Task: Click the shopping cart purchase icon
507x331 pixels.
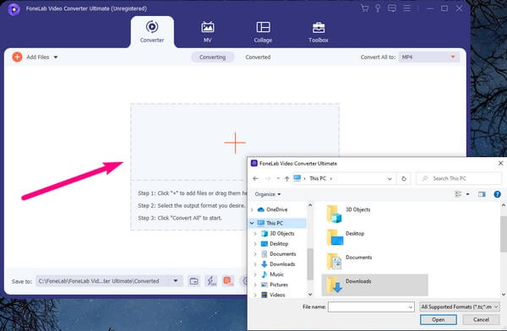Action: click(365, 8)
